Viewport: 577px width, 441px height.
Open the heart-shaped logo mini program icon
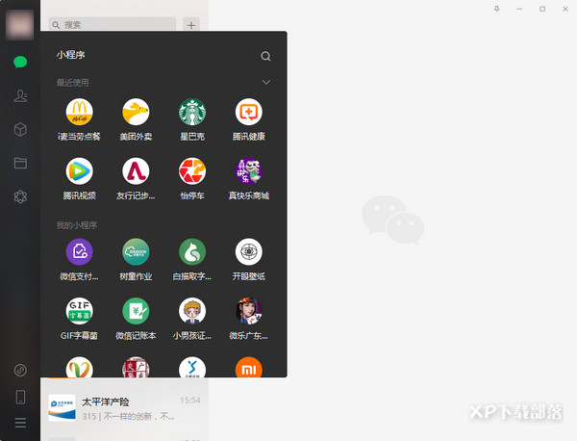point(79,367)
